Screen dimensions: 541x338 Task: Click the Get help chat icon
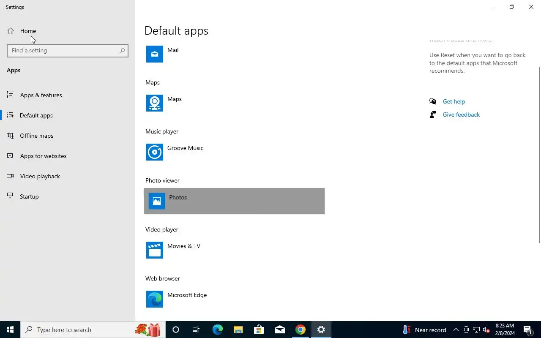(433, 101)
